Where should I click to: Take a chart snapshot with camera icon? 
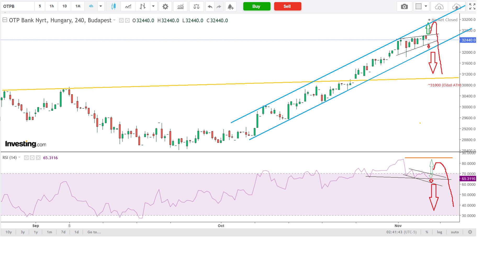[x=404, y=7]
